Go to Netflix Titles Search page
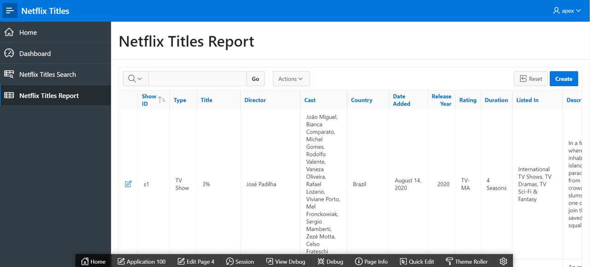 [x=55, y=74]
